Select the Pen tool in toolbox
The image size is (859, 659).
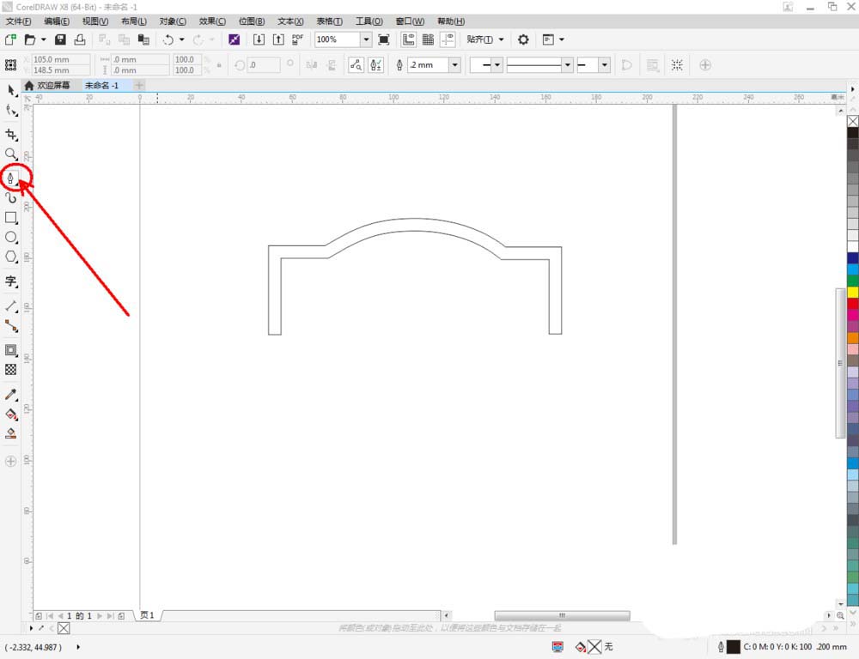[x=11, y=178]
